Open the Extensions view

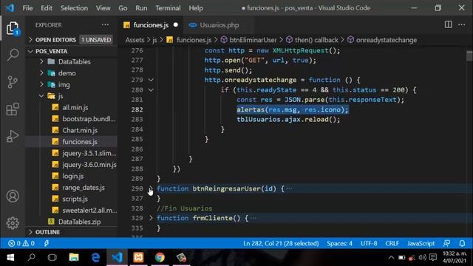point(13,109)
